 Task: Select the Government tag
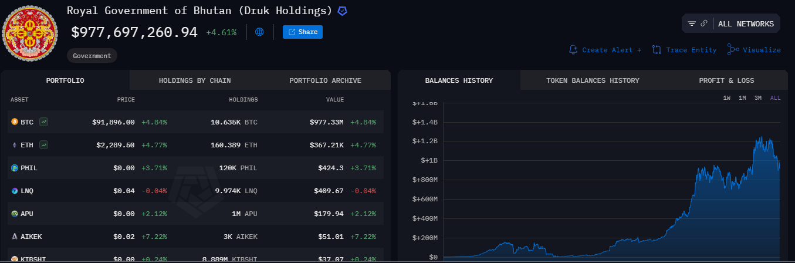pos(92,56)
